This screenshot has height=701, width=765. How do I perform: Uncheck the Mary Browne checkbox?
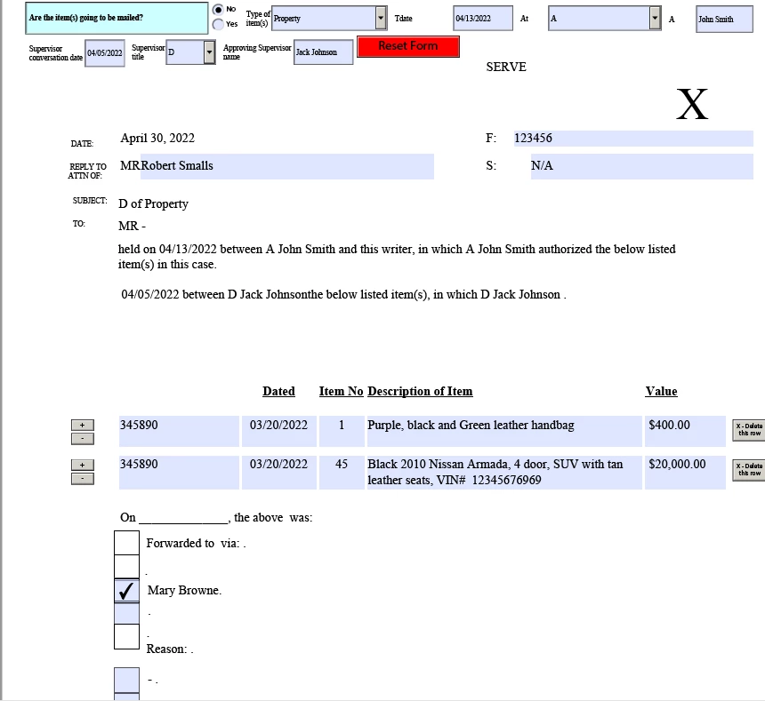[127, 591]
